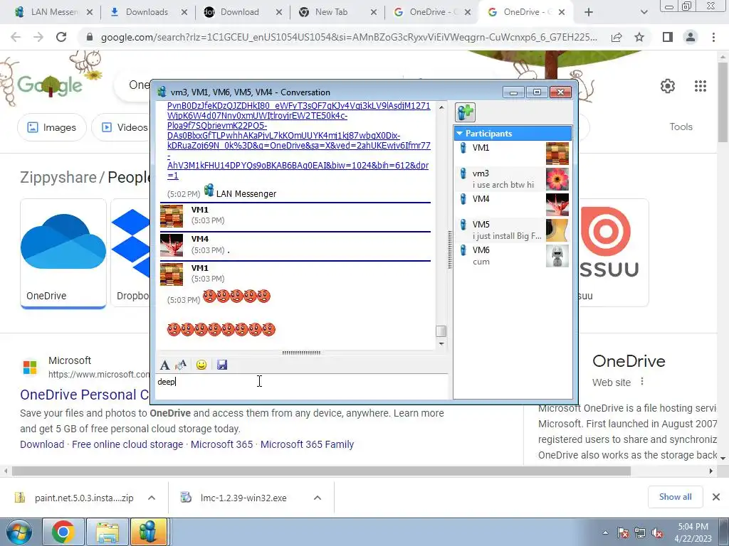Open Chrome three-dot menu
This screenshot has height=546, width=729.
coord(713,37)
